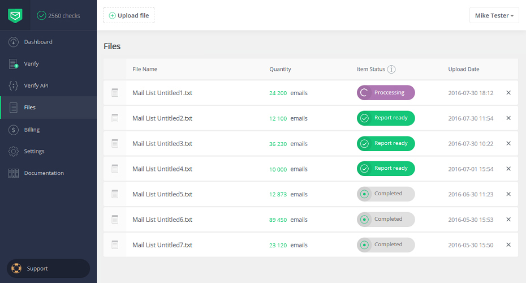Delete Mail List Untitled1.txt with its X
Viewport: 526px width, 283px height.
[x=508, y=93]
